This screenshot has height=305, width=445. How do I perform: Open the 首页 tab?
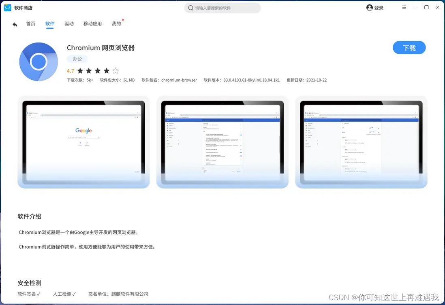(x=31, y=24)
